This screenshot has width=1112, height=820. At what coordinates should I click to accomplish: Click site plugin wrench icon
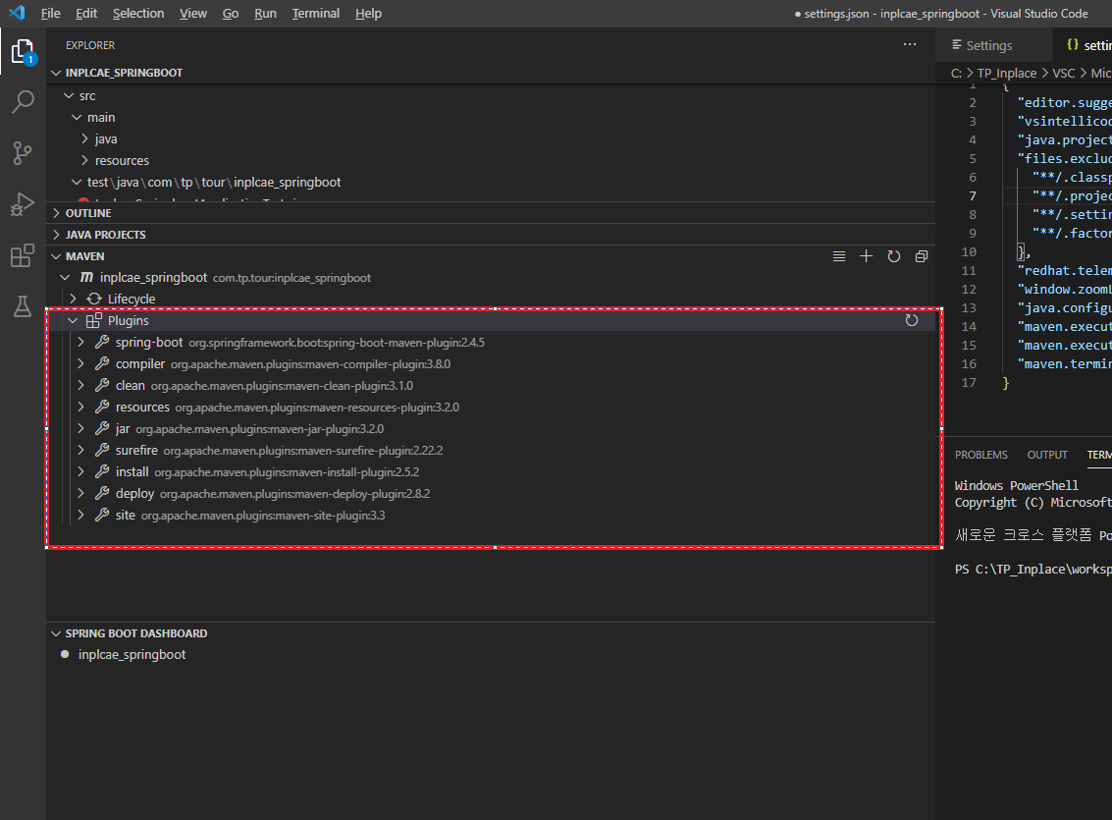[x=102, y=515]
